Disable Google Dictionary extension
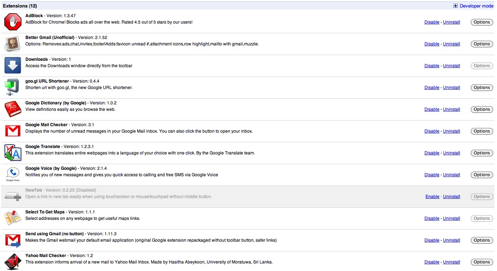Screen dimensions: 497x271 tap(432, 109)
